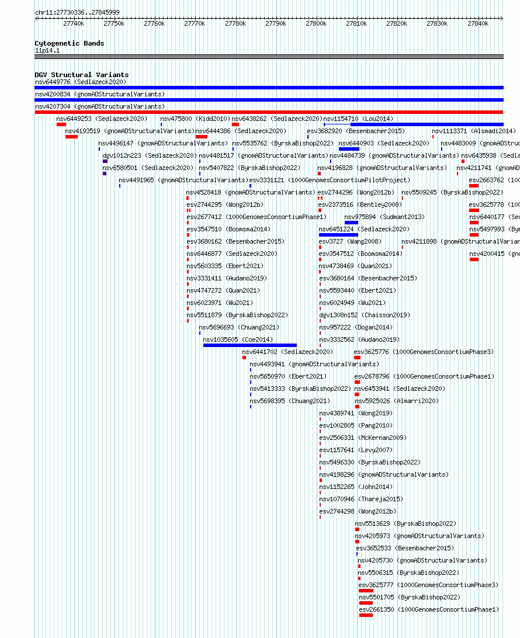Open esv3682920 (Besenbacher2015)
This screenshot has width=520, height=638.
[356, 131]
